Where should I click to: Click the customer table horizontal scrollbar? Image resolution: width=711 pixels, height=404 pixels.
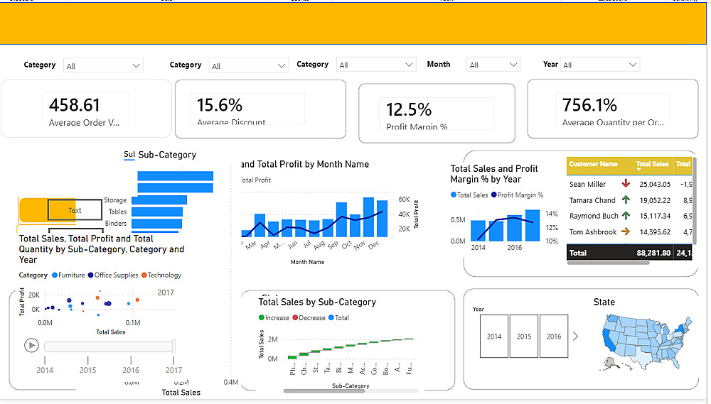(608, 263)
